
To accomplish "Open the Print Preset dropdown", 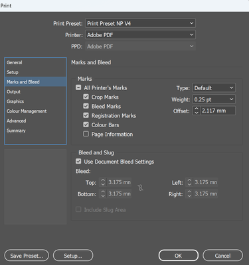I will [x=140, y=23].
